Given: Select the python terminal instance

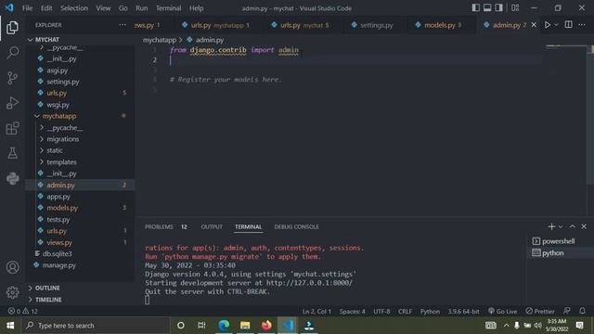Looking at the screenshot, I should click(559, 252).
